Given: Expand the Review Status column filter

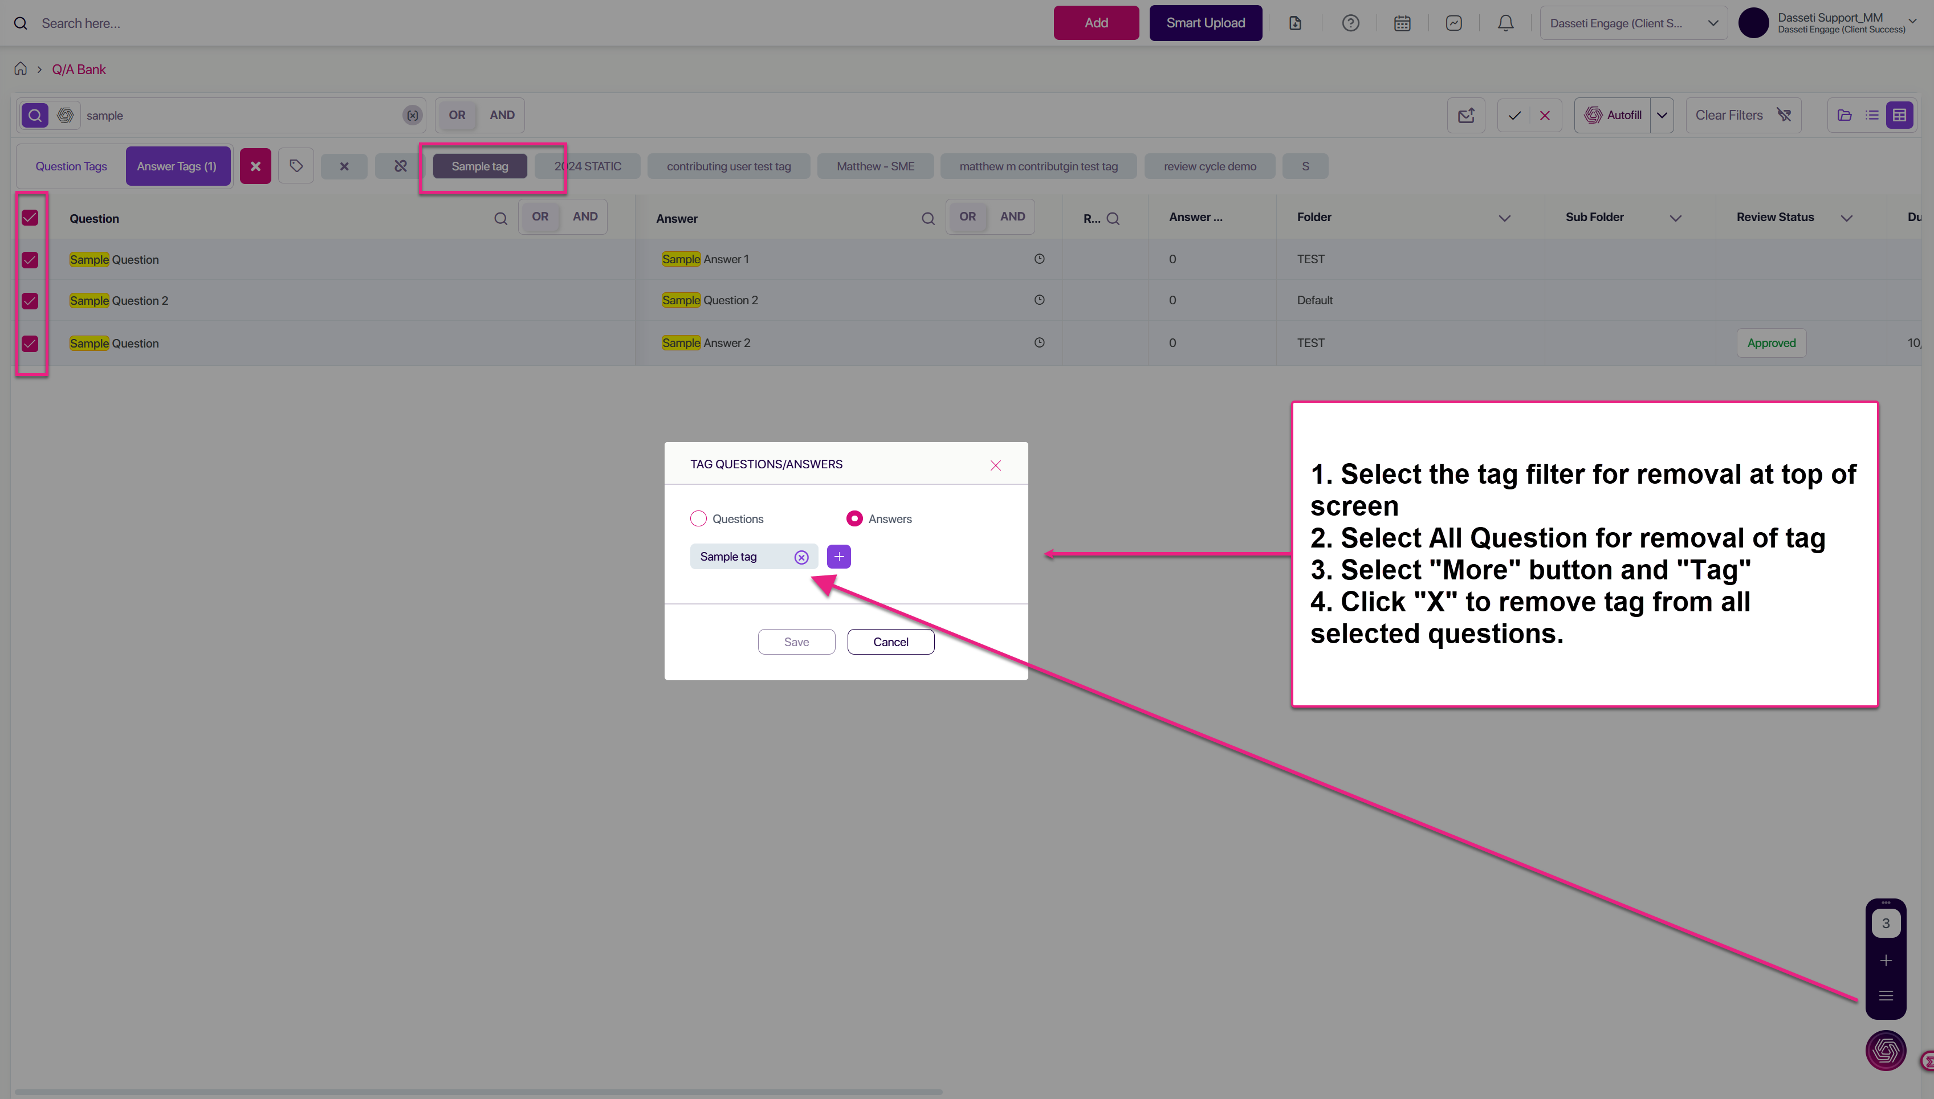Looking at the screenshot, I should [1846, 218].
